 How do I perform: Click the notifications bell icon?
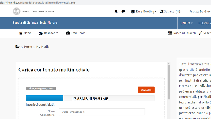(116, 12)
